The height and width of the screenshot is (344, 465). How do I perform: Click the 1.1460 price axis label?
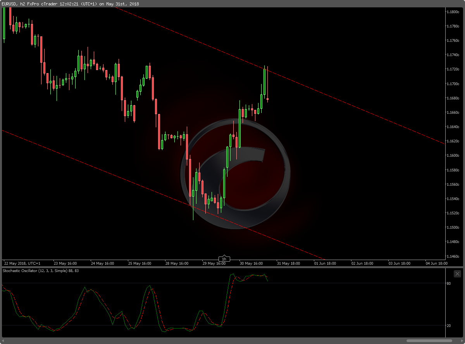point(453,257)
